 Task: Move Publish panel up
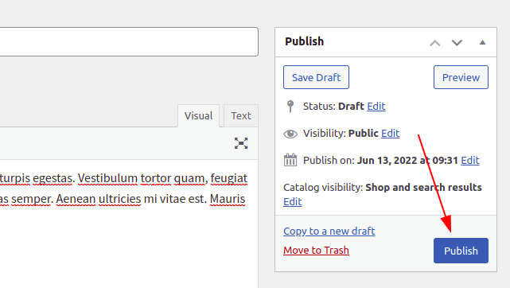[435, 43]
